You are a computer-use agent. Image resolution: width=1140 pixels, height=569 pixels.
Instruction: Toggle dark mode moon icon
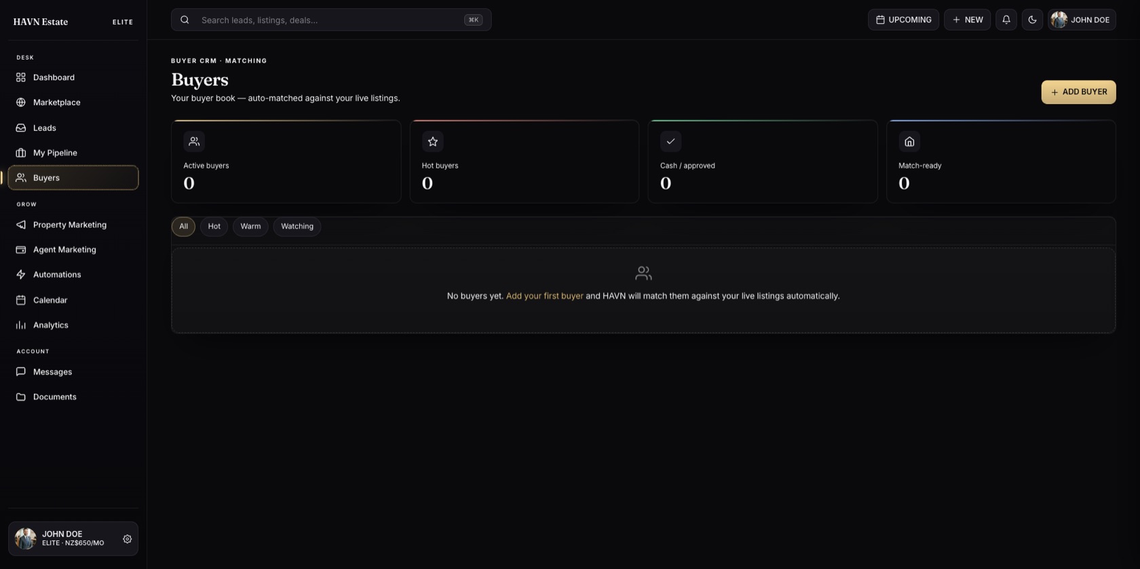click(x=1032, y=20)
